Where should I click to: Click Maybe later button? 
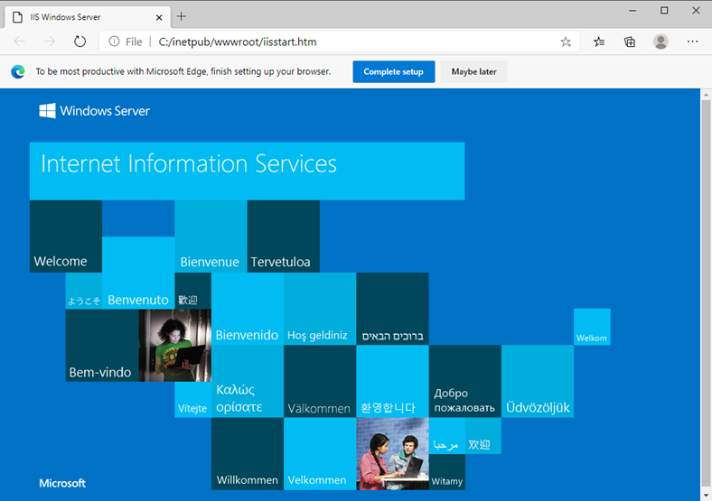click(473, 71)
